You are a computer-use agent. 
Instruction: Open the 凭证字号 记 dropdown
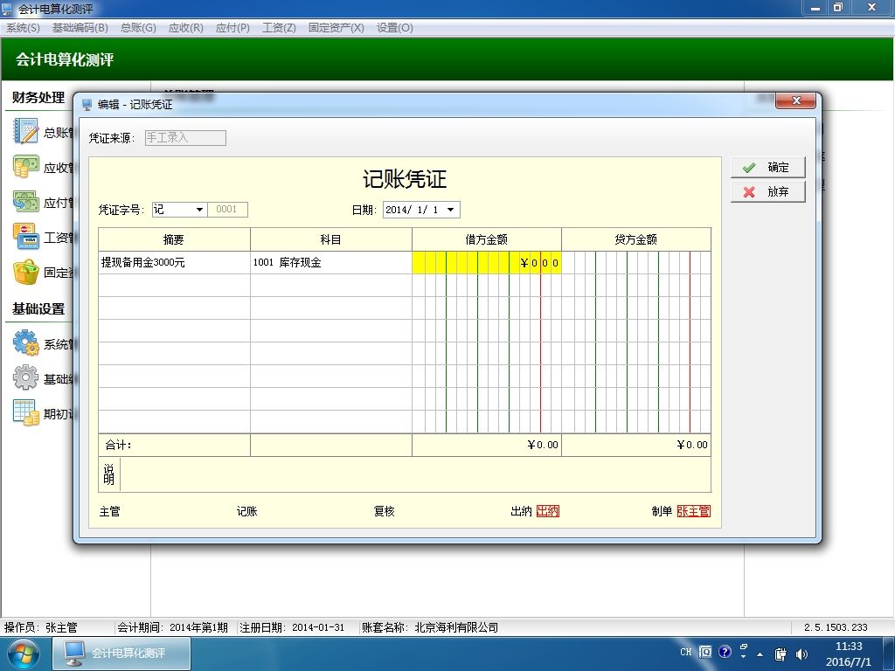click(199, 210)
